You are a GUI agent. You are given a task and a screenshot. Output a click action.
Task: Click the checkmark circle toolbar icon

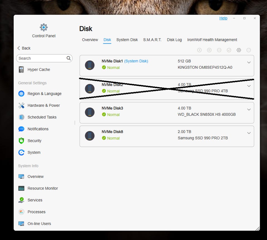tap(229, 50)
